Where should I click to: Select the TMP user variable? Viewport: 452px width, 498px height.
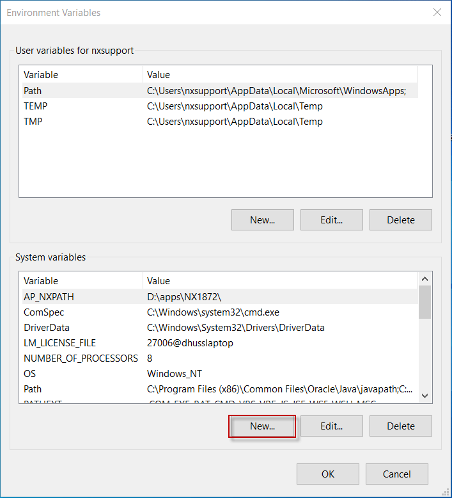(33, 122)
